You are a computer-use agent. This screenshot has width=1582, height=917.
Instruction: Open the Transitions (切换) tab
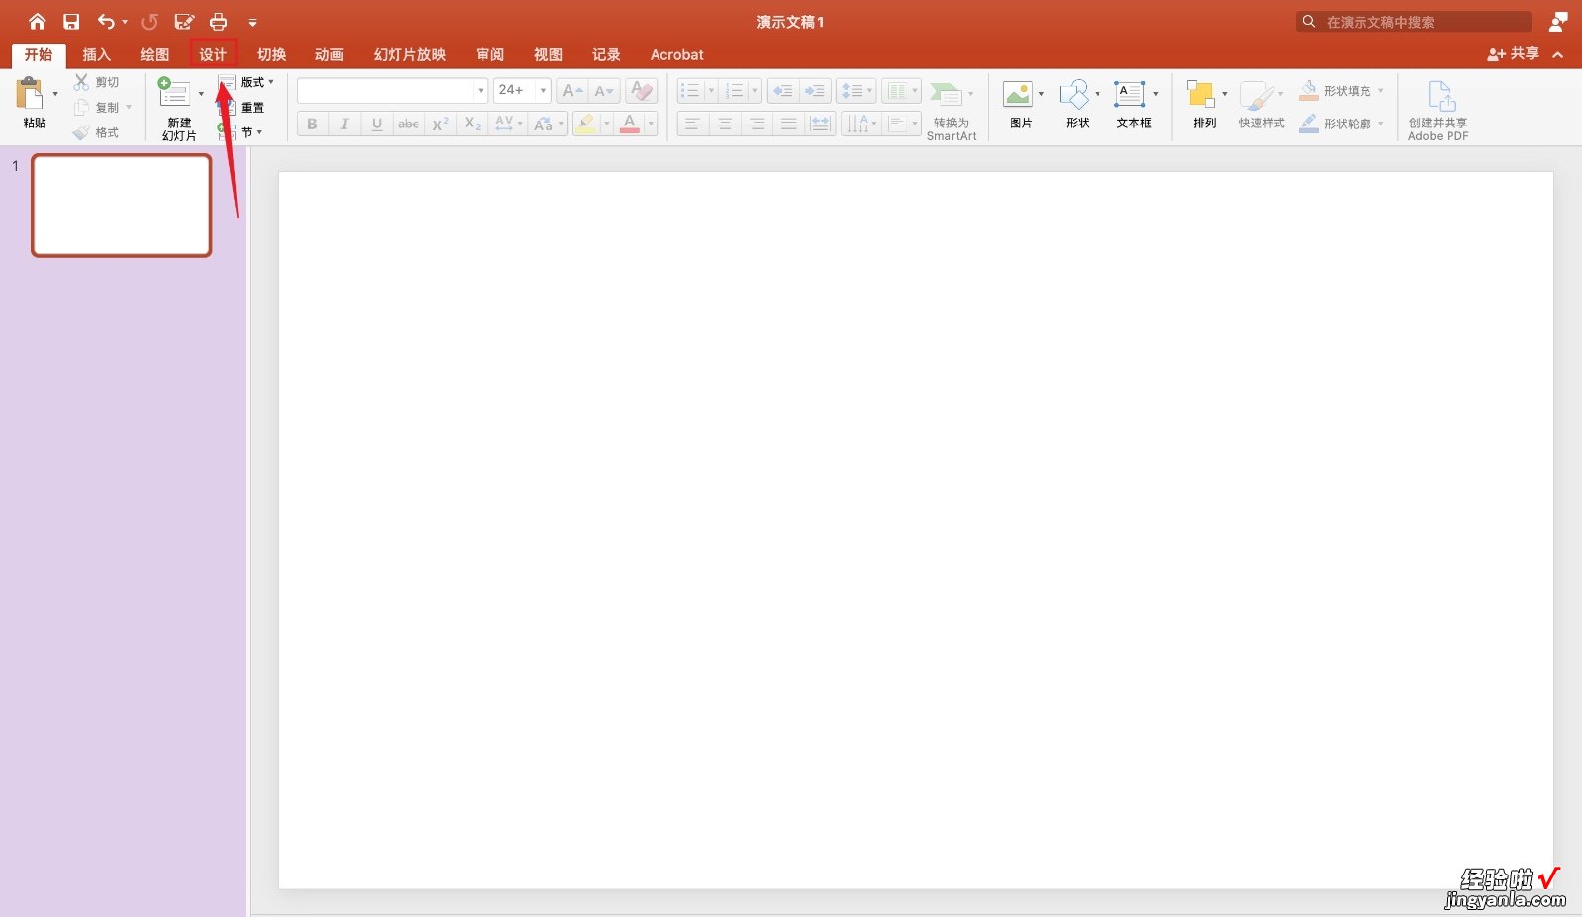[271, 55]
